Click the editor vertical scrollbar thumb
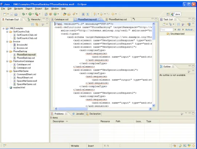This screenshot has width=197, height=149. pos(154,32)
